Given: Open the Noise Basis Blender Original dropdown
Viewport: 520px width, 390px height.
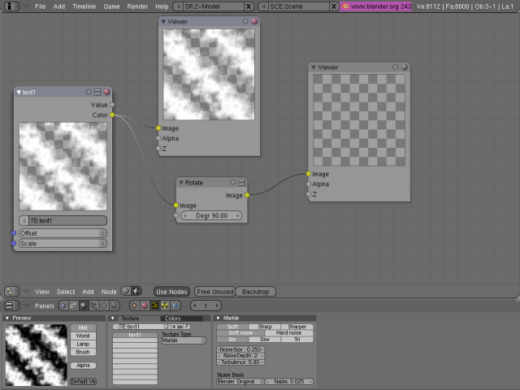Looking at the screenshot, I should [239, 381].
